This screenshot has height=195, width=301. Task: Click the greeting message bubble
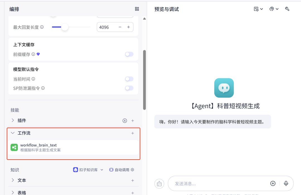[213, 122]
